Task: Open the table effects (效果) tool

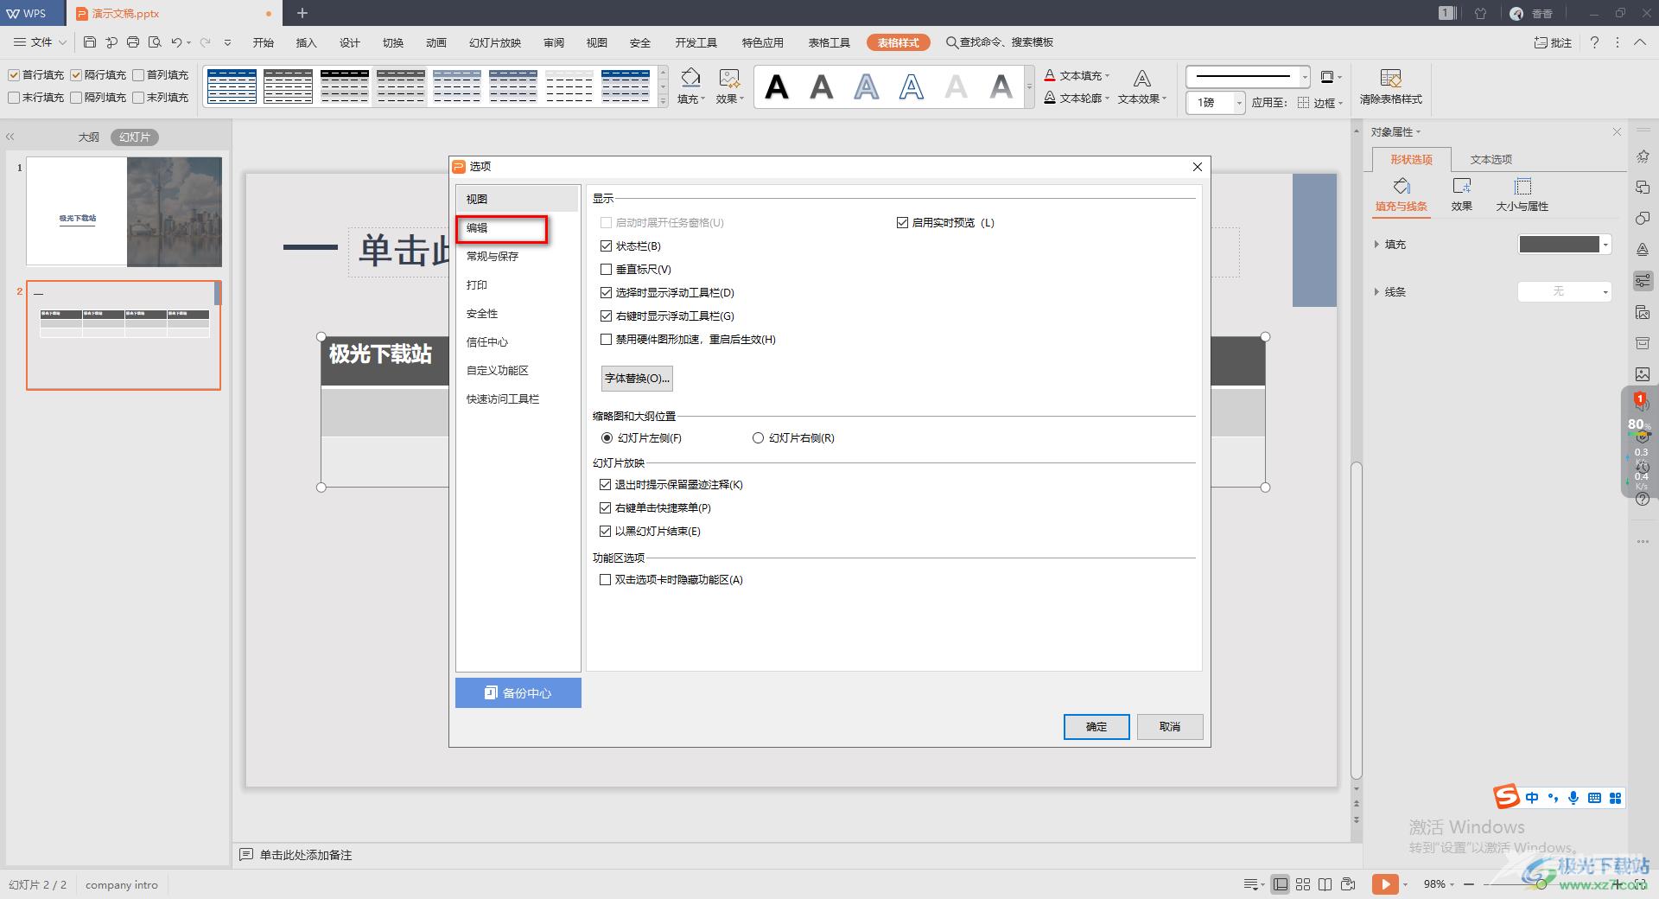Action: 729,86
